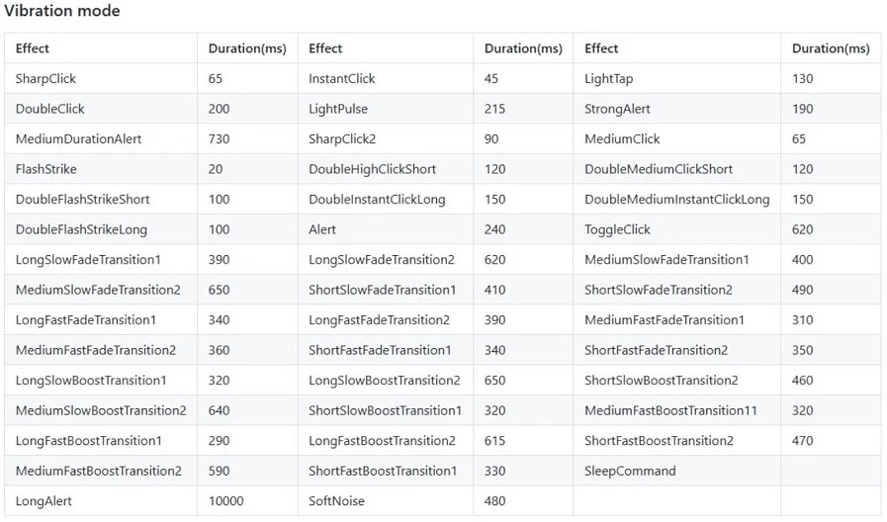
Task: Select the MediumFastBoostTransition11 entry
Action: click(670, 410)
